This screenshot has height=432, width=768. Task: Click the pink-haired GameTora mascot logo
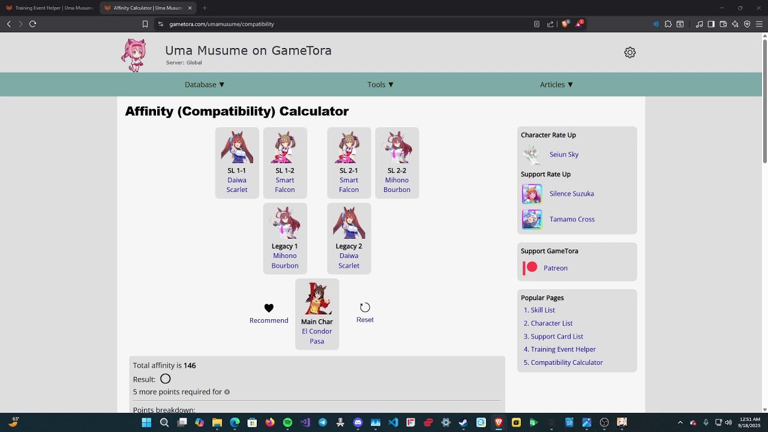[134, 55]
